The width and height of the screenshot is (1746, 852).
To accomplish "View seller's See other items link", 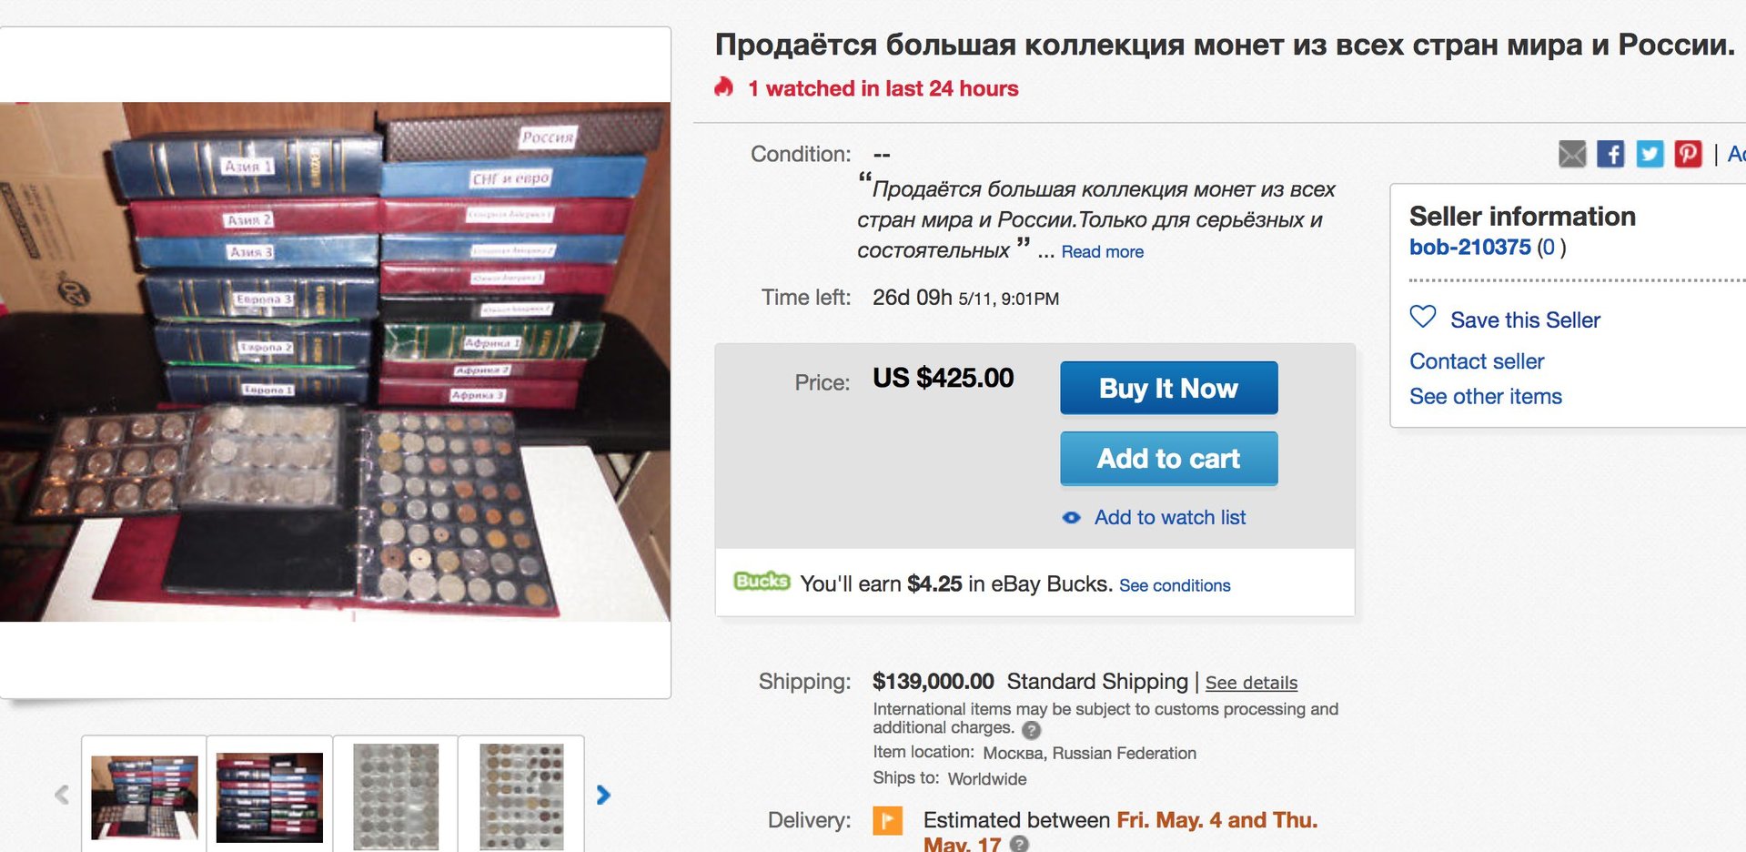I will click(x=1485, y=397).
